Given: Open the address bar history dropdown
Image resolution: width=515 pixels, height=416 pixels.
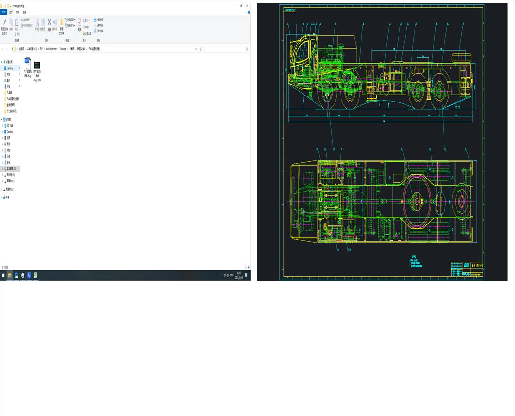Looking at the screenshot, I should click(x=196, y=49).
